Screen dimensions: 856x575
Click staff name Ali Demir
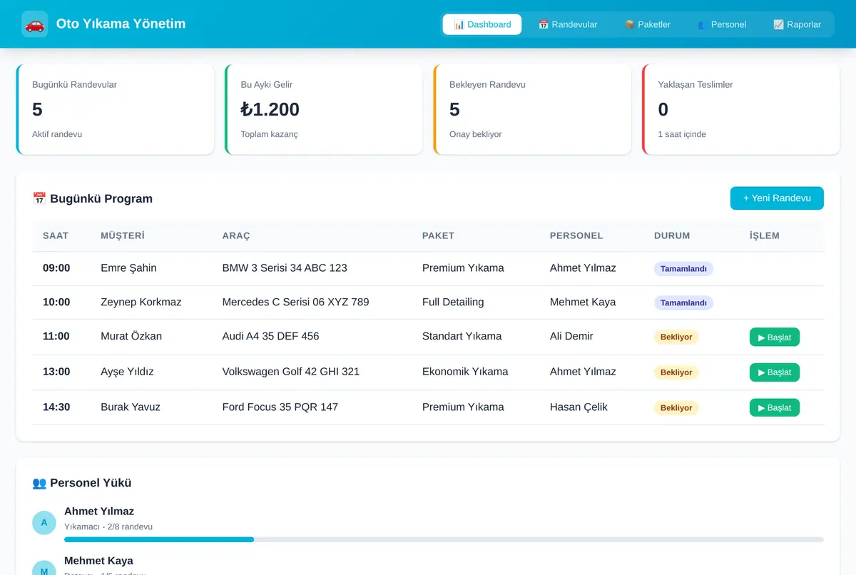[571, 336]
